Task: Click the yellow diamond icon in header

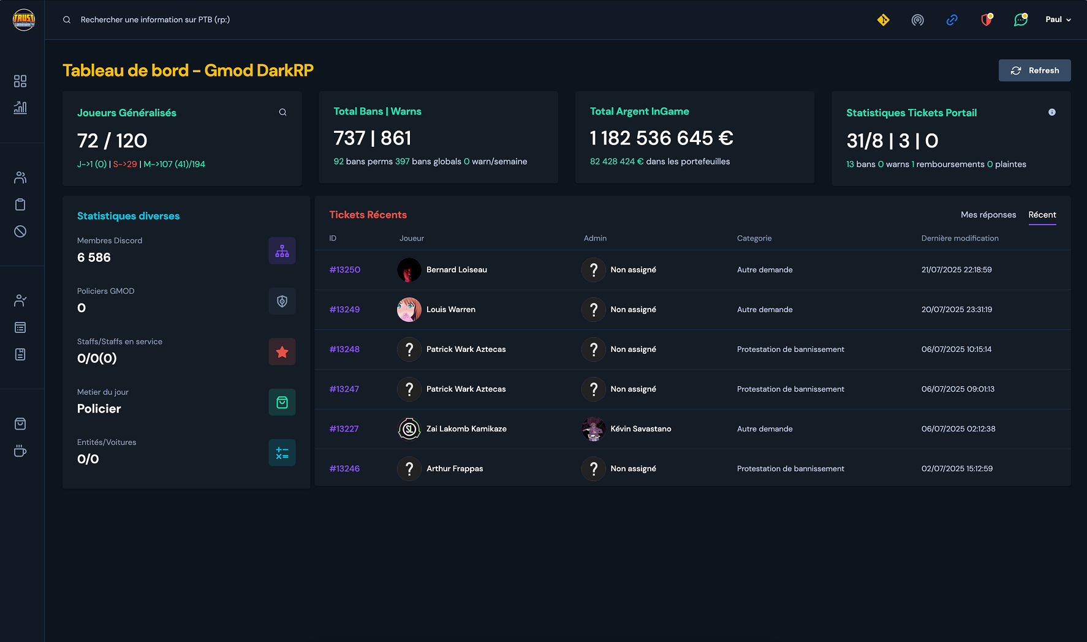Action: [x=883, y=20]
